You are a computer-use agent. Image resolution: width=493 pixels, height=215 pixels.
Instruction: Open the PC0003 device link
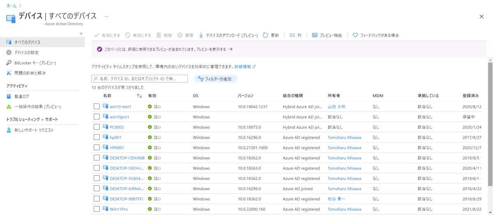coord(117,127)
